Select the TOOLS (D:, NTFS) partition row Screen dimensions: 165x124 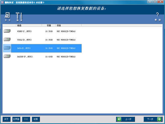[42, 40]
